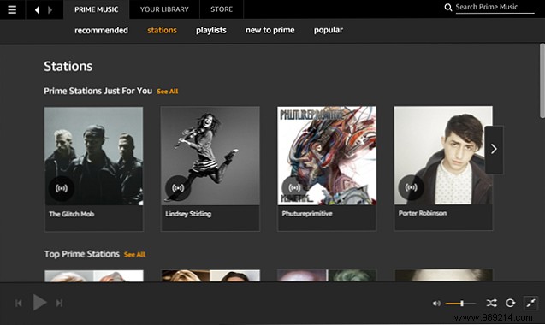Adjust the volume slider
Screen dimensions: 545x325
click(460, 304)
